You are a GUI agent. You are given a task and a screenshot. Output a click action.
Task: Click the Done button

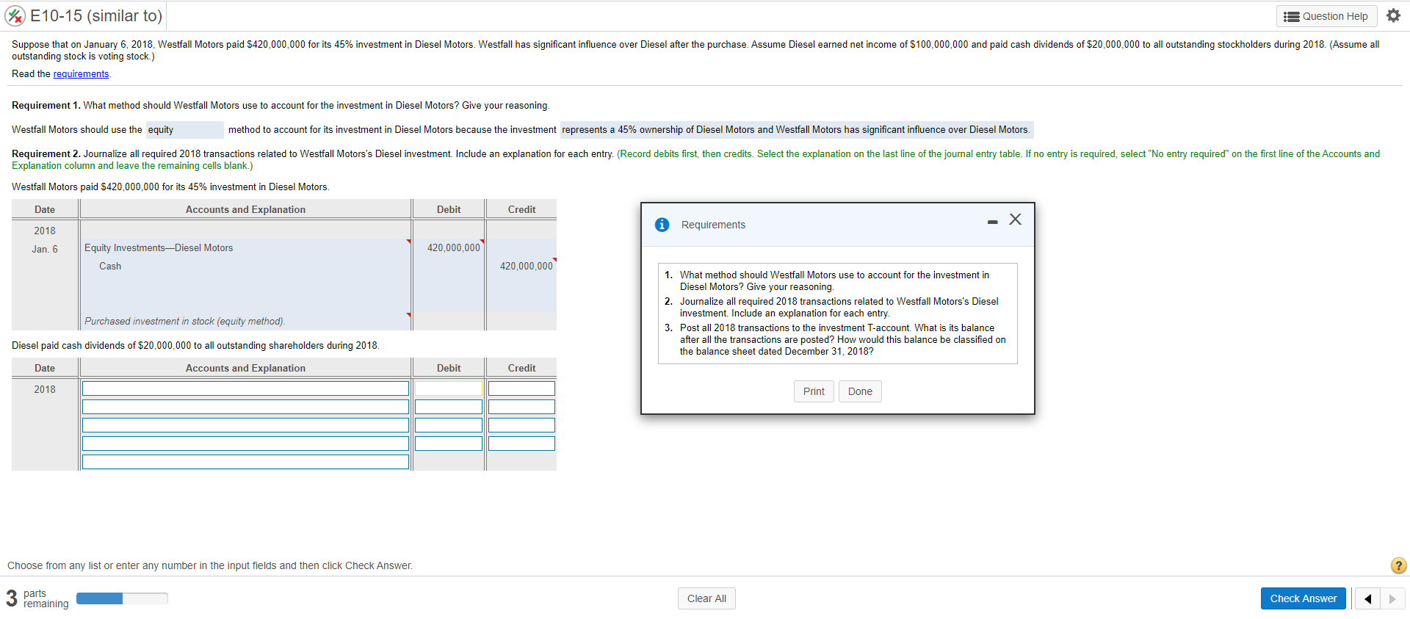[860, 391]
